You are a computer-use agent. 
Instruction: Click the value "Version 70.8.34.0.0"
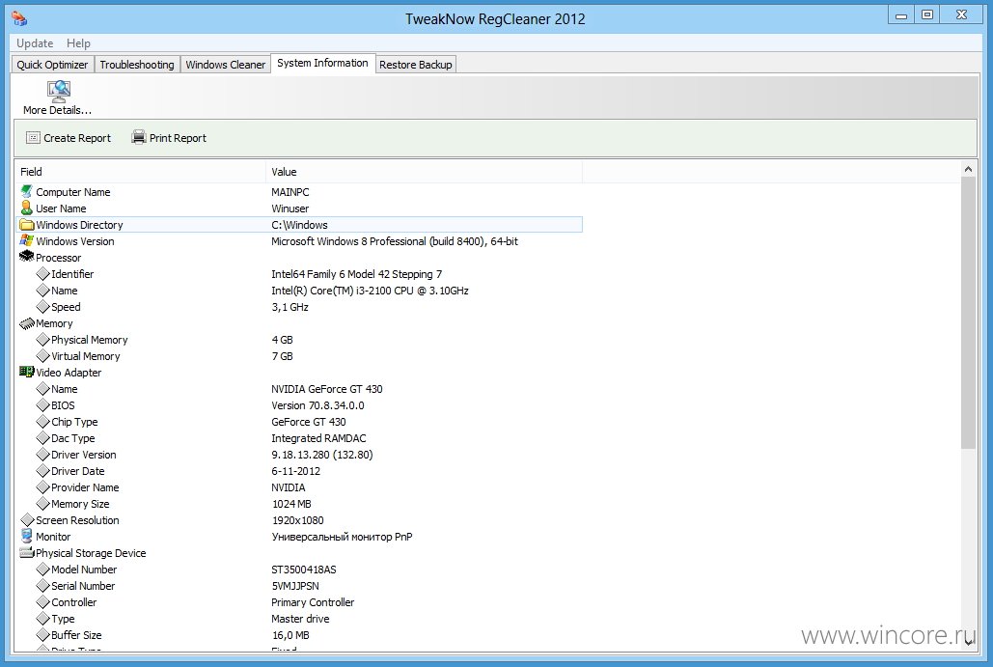317,405
